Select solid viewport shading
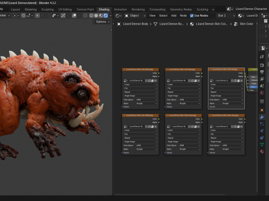The height and width of the screenshot is (201, 269). (x=96, y=16)
